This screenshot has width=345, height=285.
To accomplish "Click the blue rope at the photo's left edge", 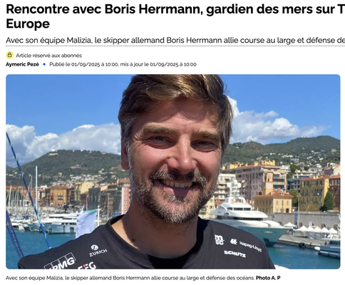I will pos(27,190).
